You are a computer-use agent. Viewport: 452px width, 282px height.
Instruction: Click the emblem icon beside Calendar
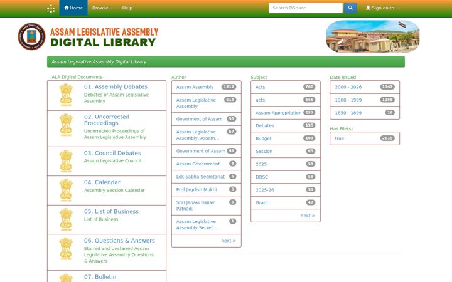pos(66,191)
